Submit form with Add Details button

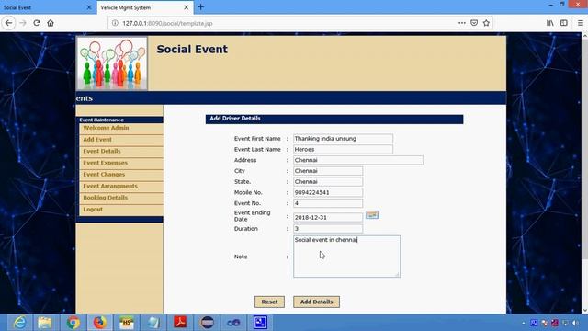316,302
